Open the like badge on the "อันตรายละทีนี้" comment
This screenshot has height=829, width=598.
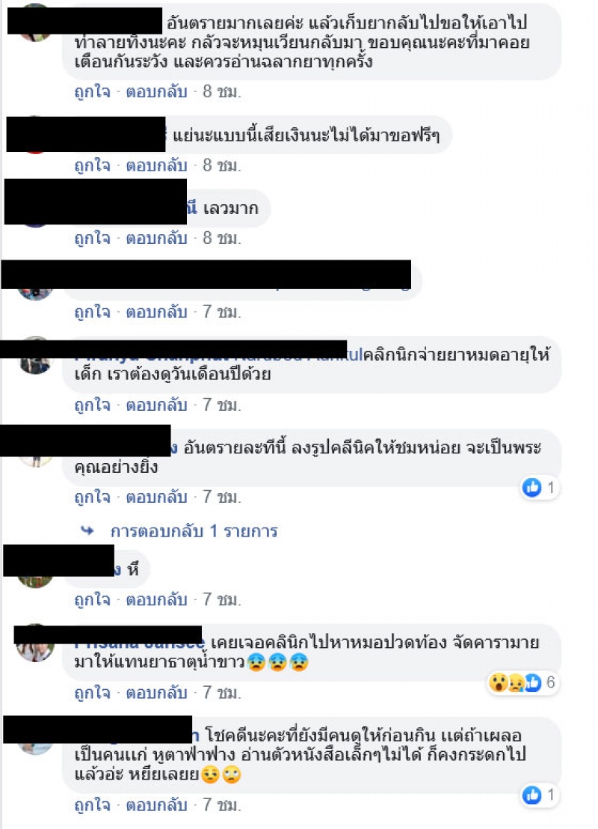540,488
